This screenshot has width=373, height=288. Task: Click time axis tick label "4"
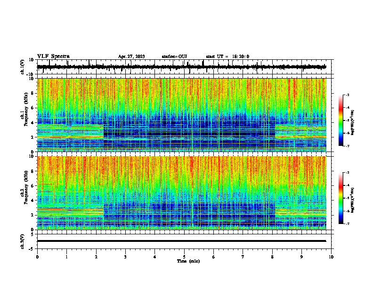155,257
